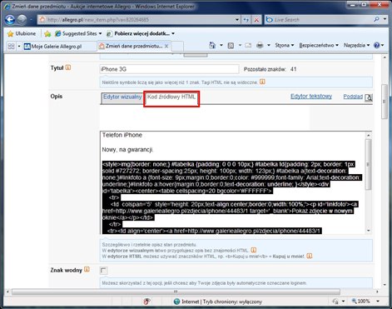The height and width of the screenshot is (309, 392).
Task: Click the blue Help question icon
Action: coord(376,45)
